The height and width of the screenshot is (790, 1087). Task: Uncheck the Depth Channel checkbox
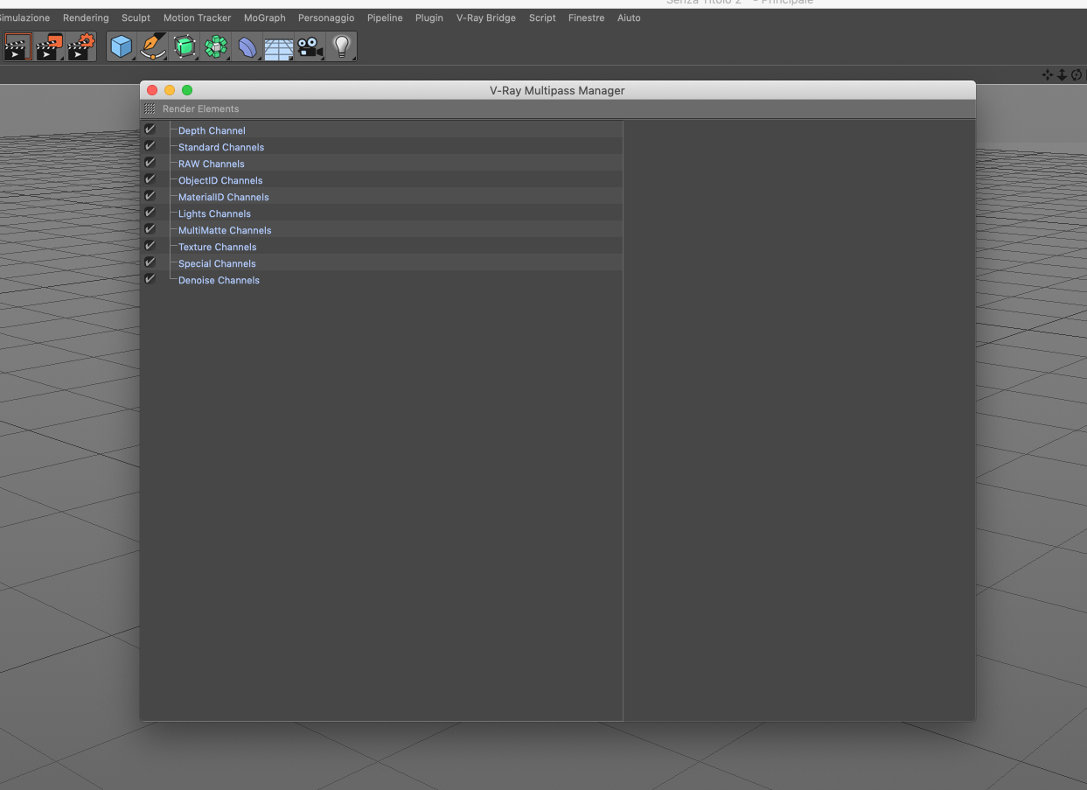(x=150, y=129)
